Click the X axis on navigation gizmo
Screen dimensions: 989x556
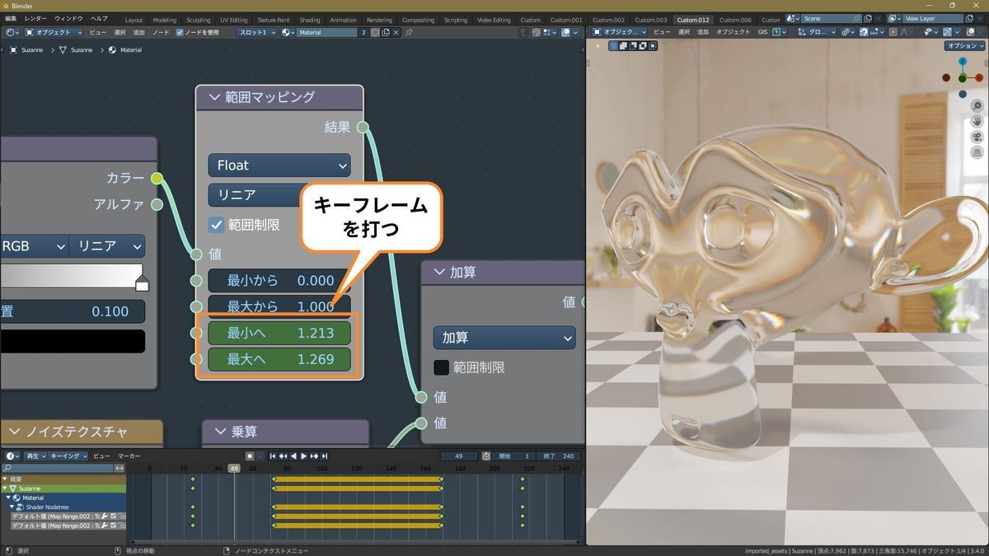[980, 77]
